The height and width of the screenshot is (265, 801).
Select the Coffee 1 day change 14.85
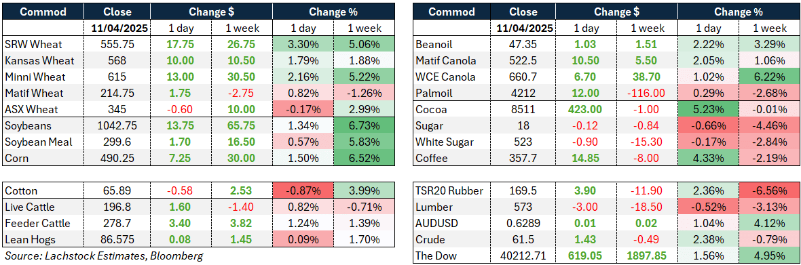(x=586, y=159)
